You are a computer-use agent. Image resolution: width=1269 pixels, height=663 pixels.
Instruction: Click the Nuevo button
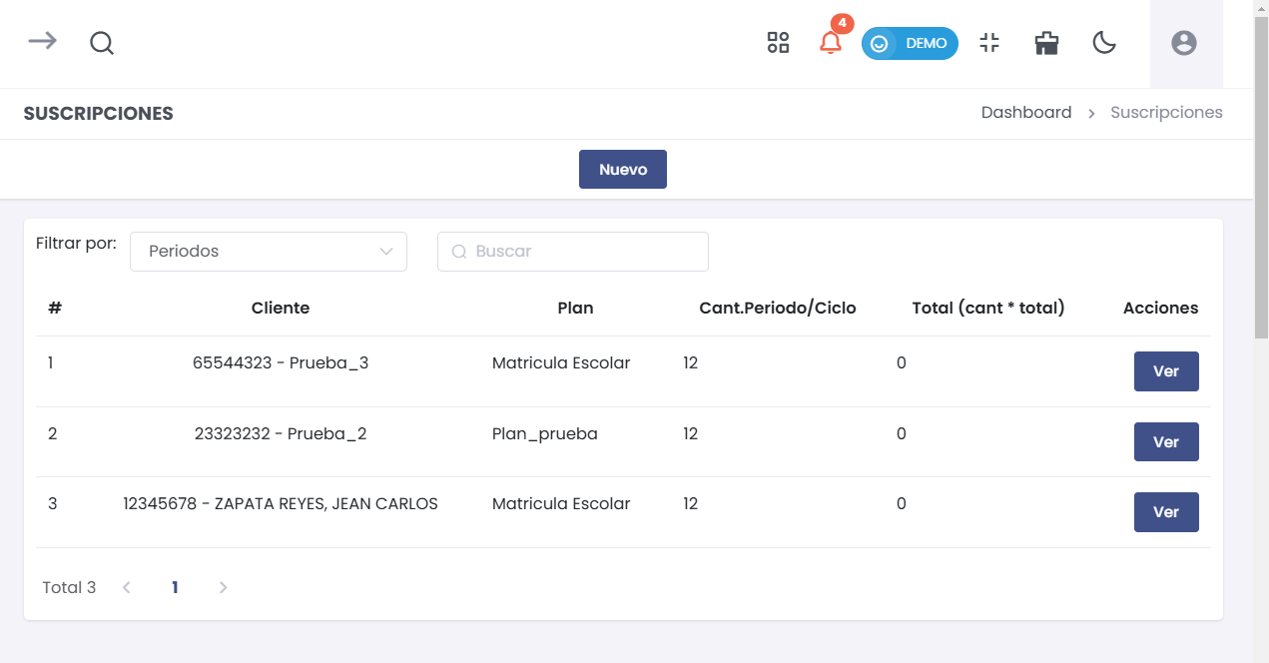(622, 170)
